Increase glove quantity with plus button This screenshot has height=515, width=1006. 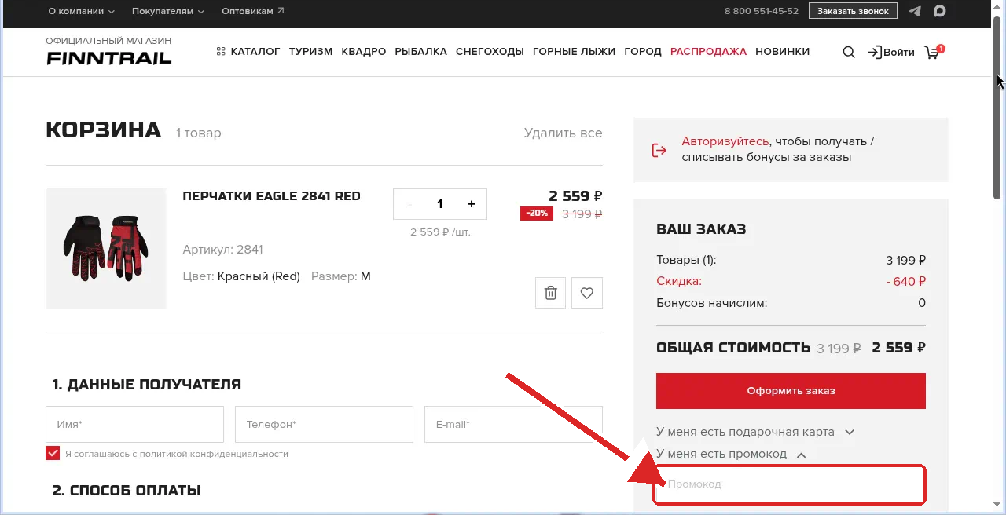(472, 204)
